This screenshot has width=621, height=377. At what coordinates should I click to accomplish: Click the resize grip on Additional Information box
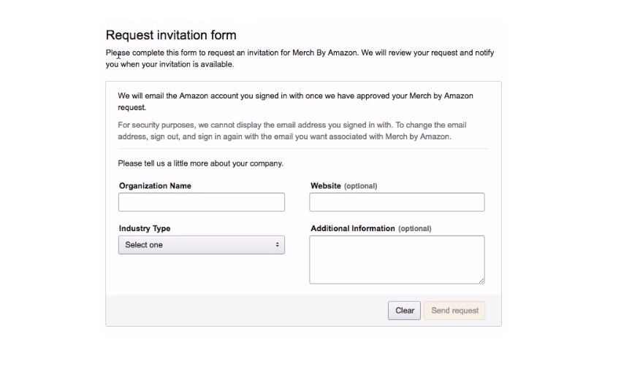(x=481, y=281)
